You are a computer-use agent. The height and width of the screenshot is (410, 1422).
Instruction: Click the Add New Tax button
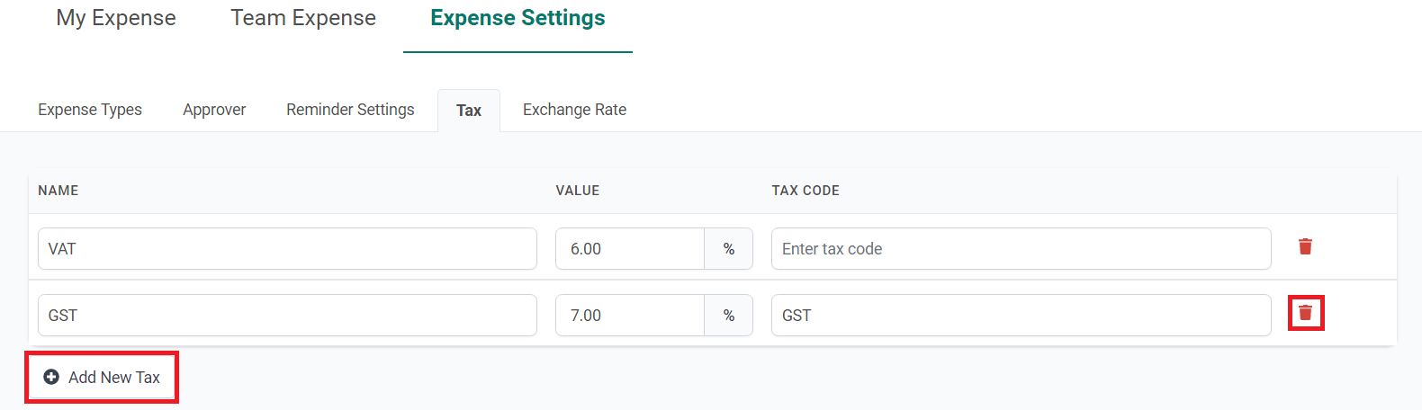(x=102, y=378)
